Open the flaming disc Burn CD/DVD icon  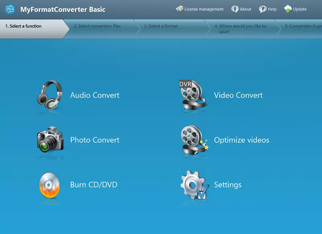pos(50,185)
